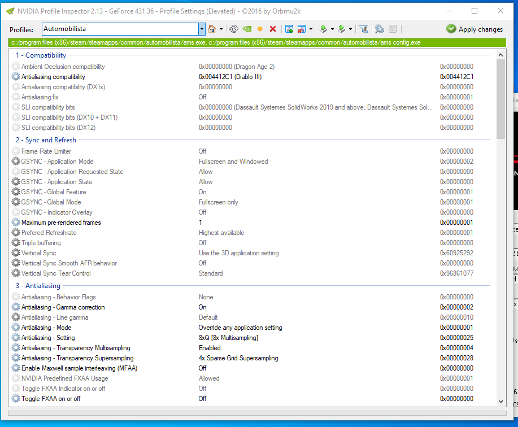Maximize the Profile Inspector window
Viewport: 518px width, 427px height.
click(x=475, y=11)
